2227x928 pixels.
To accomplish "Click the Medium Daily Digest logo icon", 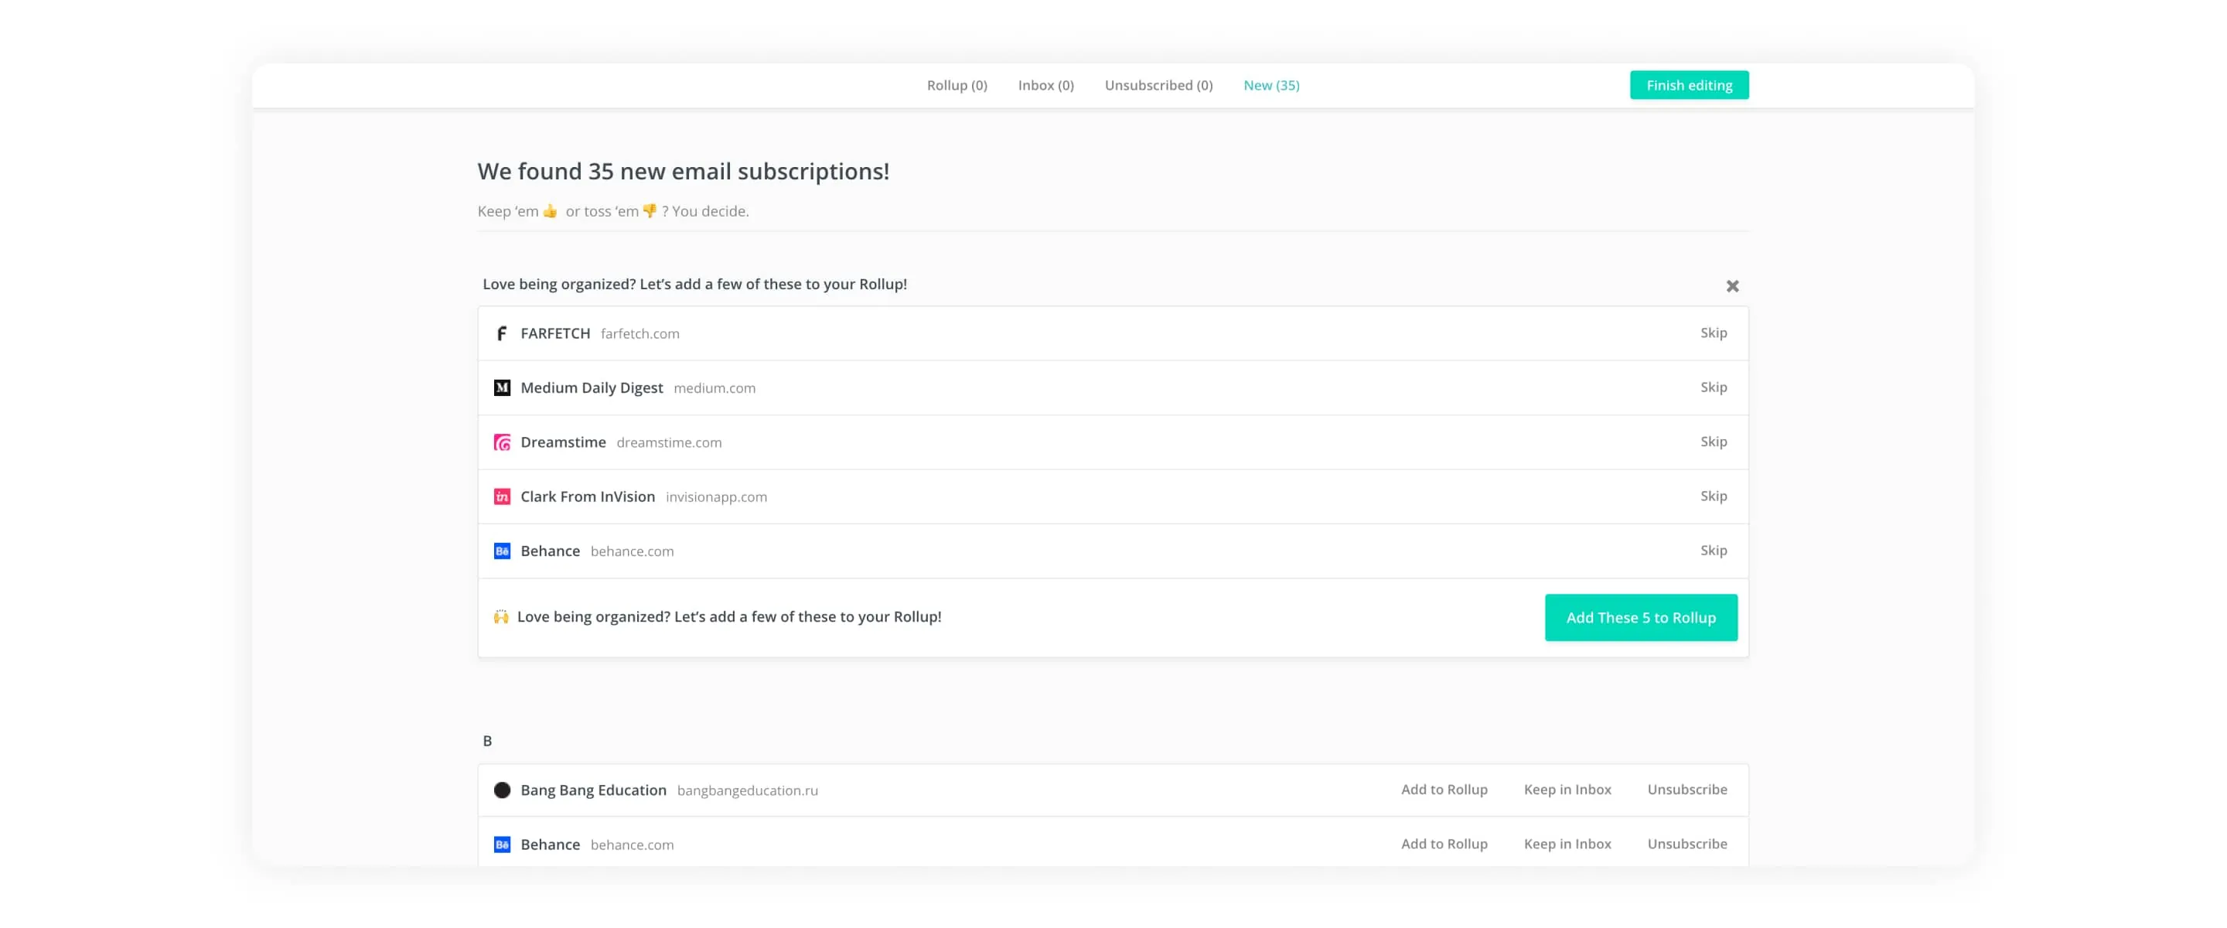I will coord(501,387).
